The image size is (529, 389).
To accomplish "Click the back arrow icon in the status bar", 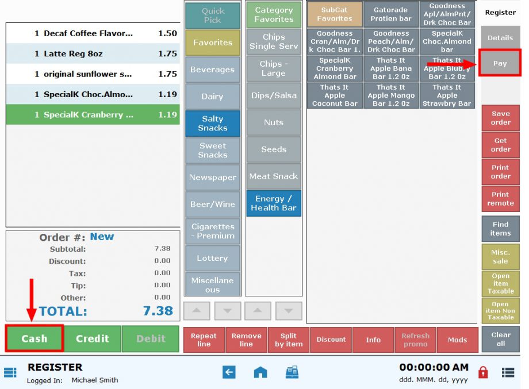I will click(x=228, y=372).
